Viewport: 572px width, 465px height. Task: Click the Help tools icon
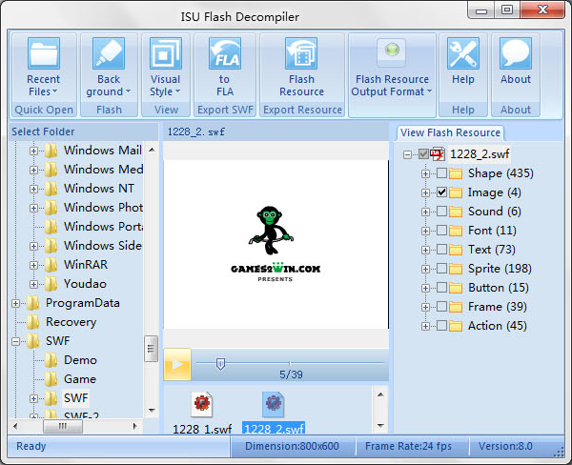pyautogui.click(x=463, y=54)
